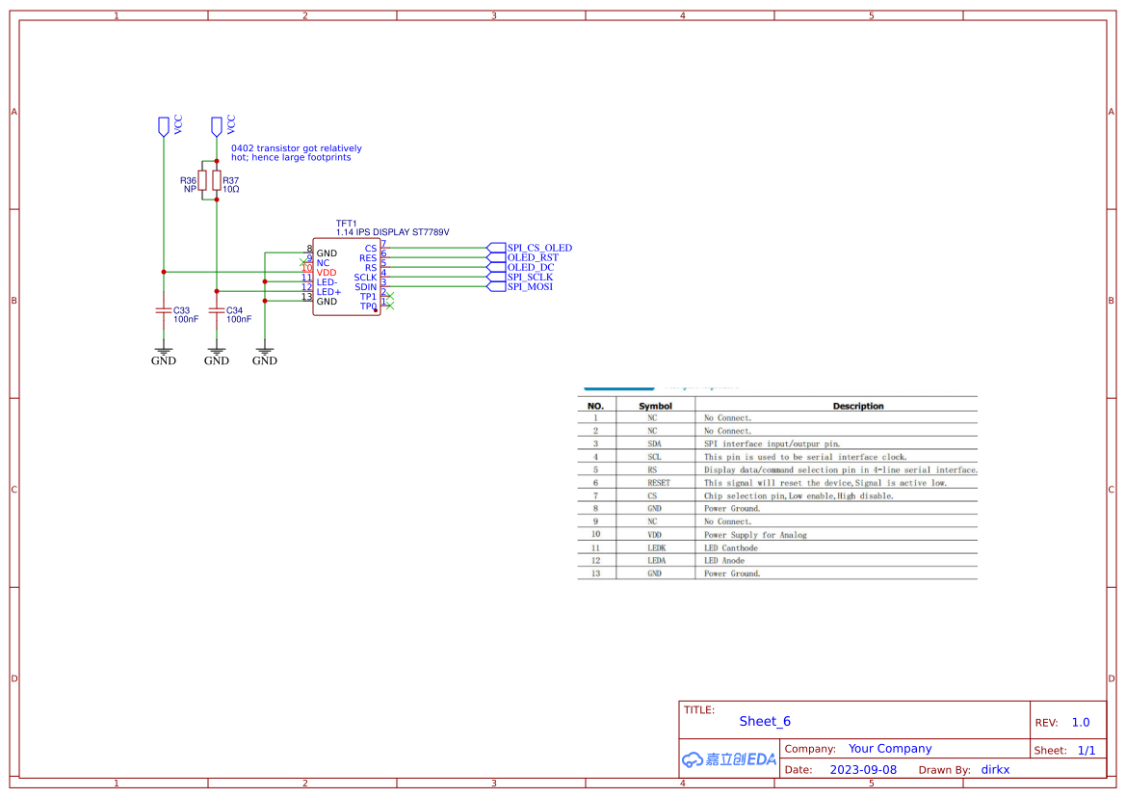Viewport: 1126px width, 798px height.
Task: Click the GND symbol below capacitor C34
Action: tap(216, 352)
